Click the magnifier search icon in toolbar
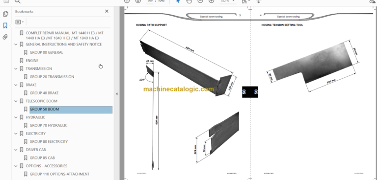The width and height of the screenshot is (377, 180). [x=18, y=1]
